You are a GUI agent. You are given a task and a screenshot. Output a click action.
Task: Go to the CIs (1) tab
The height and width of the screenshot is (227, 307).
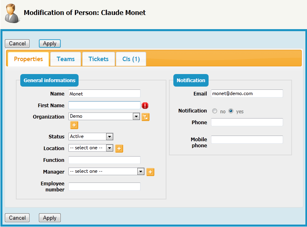[131, 59]
